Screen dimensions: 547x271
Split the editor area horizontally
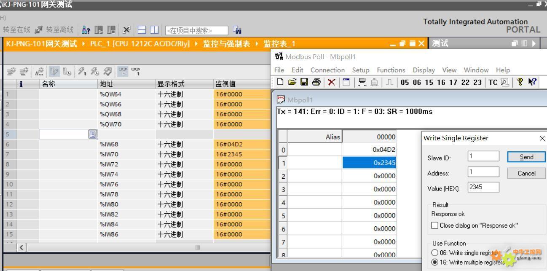[142, 30]
